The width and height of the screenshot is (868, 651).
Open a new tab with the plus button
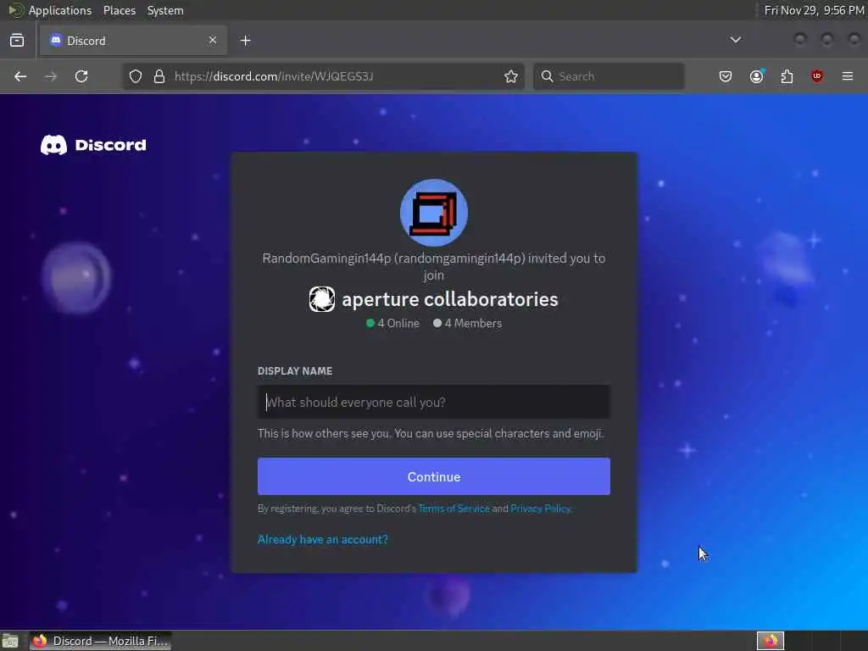point(246,41)
